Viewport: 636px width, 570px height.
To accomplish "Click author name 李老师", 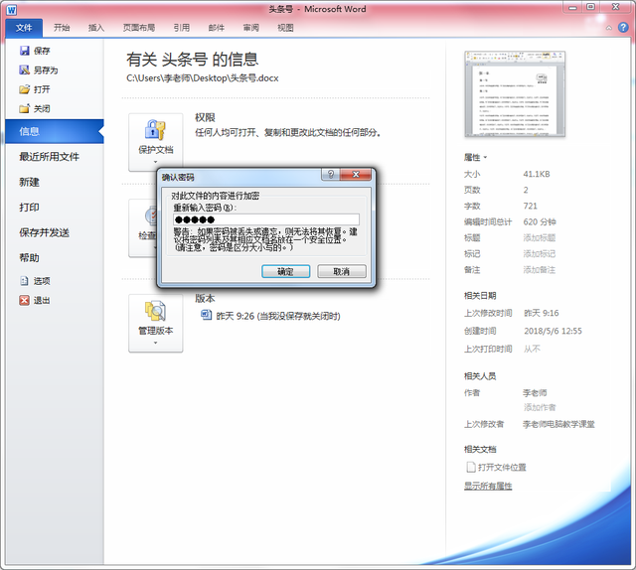I will pyautogui.click(x=535, y=392).
